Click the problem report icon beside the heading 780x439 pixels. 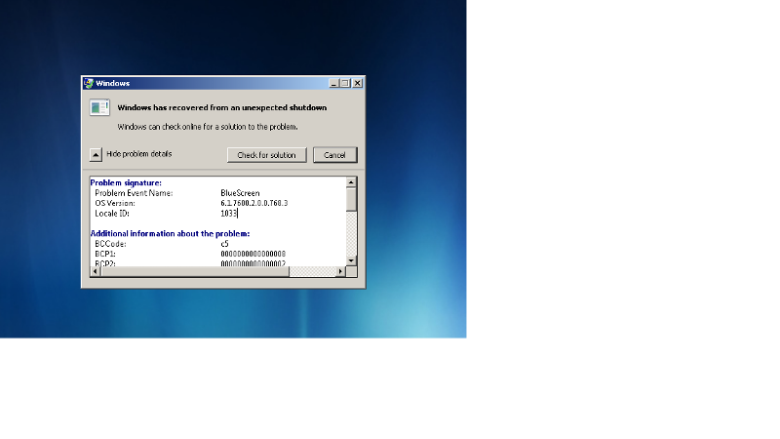(x=99, y=107)
